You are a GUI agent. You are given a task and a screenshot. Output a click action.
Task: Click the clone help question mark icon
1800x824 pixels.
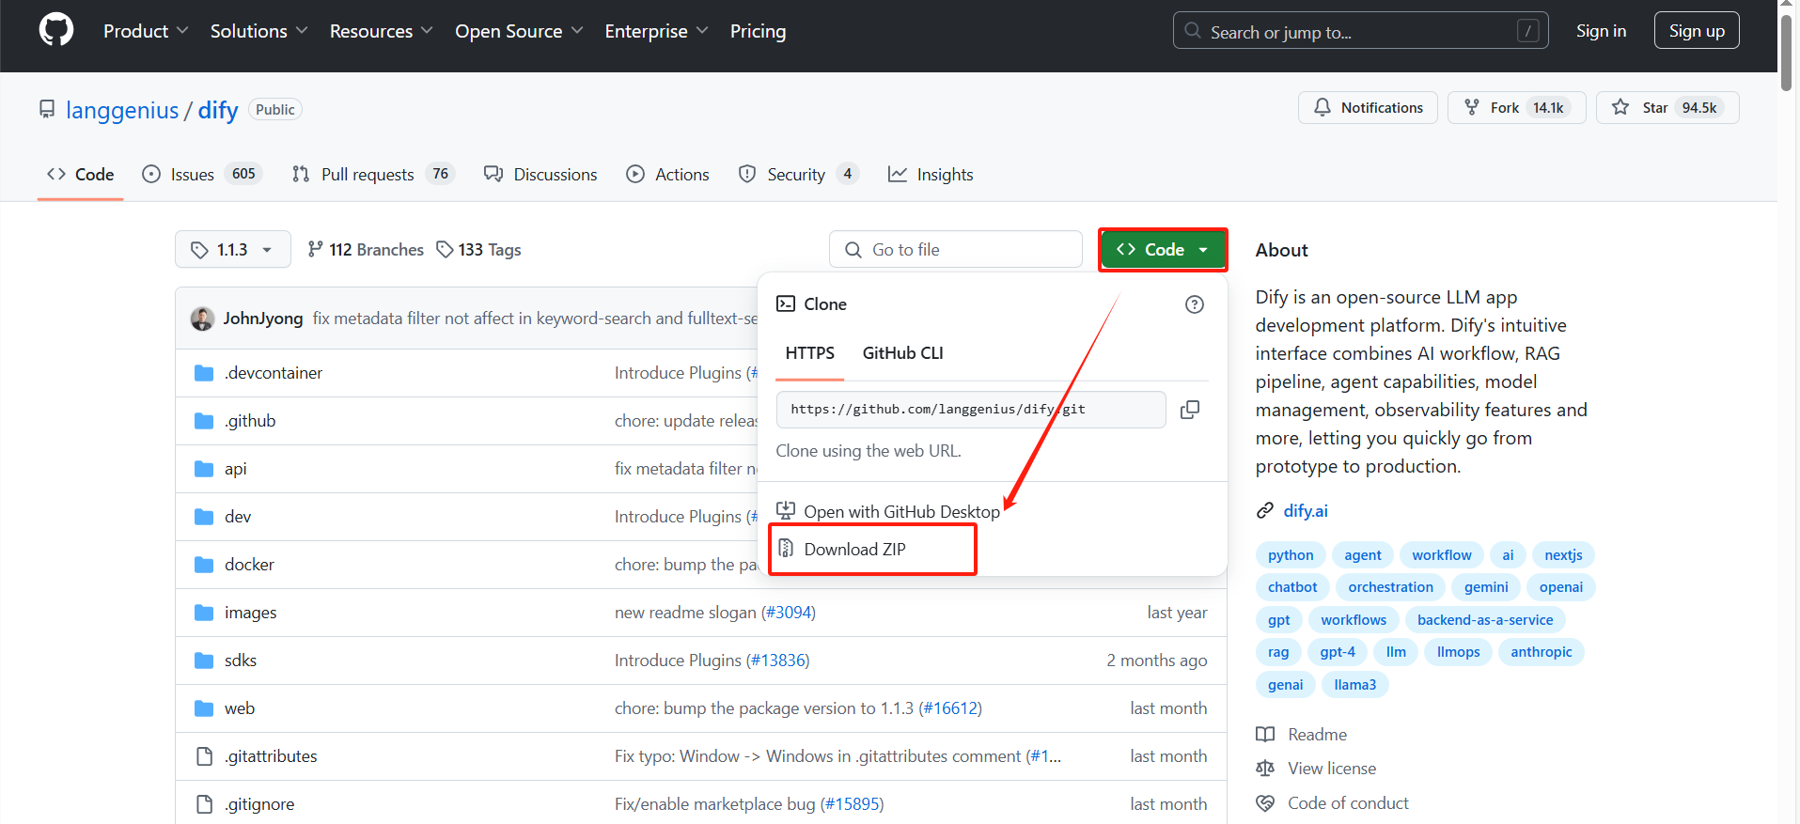1194,304
